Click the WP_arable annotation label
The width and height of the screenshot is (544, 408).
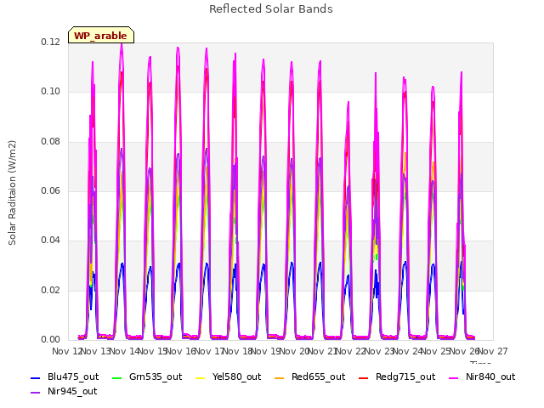(100, 36)
